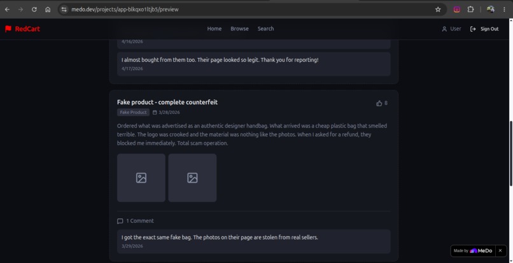Open the browser profile avatar
Image resolution: width=513 pixels, height=263 pixels.
click(491, 10)
